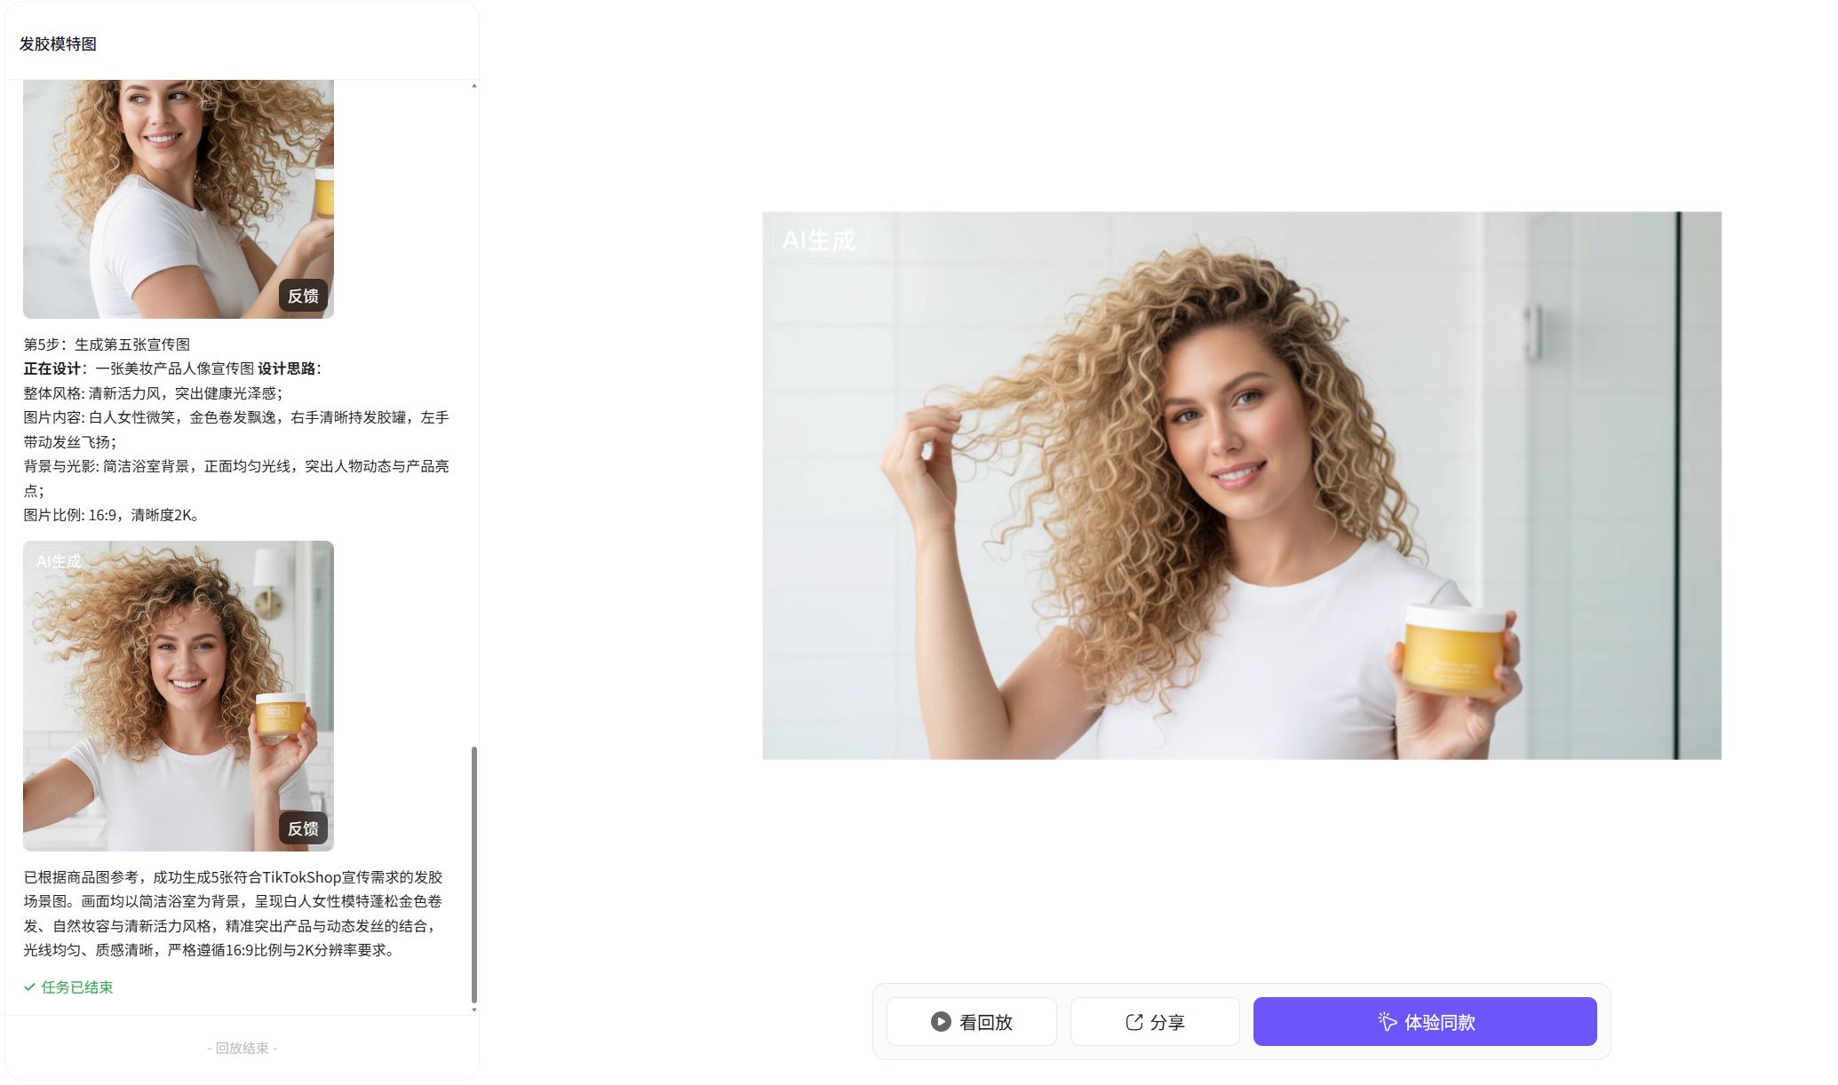This screenshot has height=1085, width=1838.
Task: Click the 发胶模特图 title header
Action: pyautogui.click(x=59, y=44)
